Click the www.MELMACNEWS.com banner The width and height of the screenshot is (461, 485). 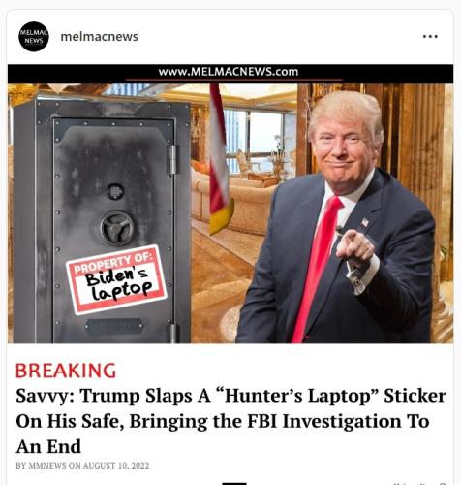pos(230,74)
